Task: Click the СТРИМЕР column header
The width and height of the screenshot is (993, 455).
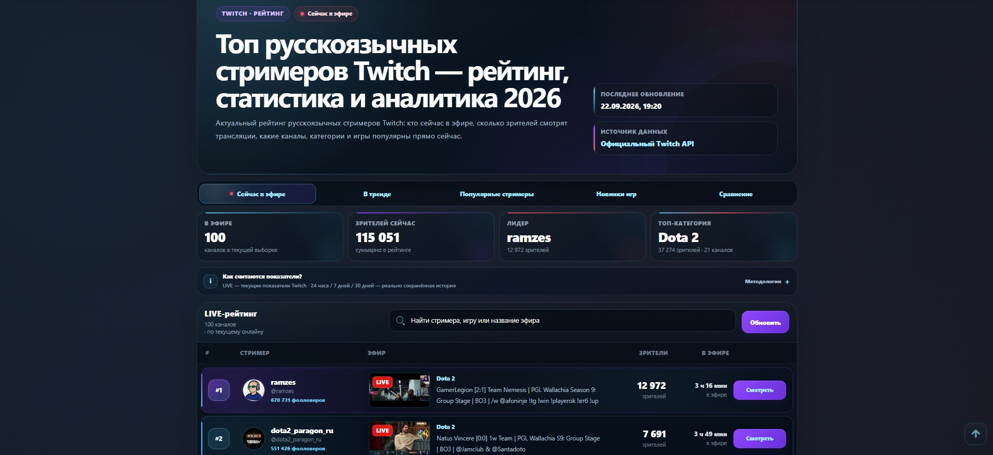Action: [255, 353]
